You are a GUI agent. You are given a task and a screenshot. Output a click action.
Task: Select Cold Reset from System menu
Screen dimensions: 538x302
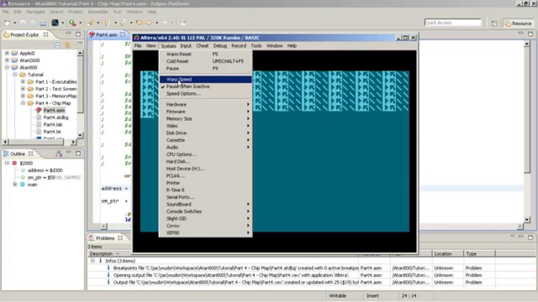tap(177, 61)
